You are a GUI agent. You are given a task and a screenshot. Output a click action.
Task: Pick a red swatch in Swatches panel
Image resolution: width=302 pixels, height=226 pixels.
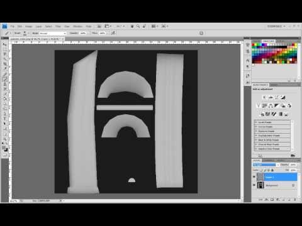[x=253, y=45]
